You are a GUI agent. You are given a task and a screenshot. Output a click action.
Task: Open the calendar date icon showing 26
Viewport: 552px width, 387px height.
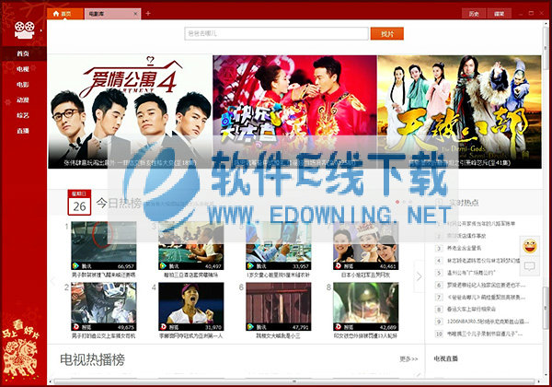tap(79, 204)
